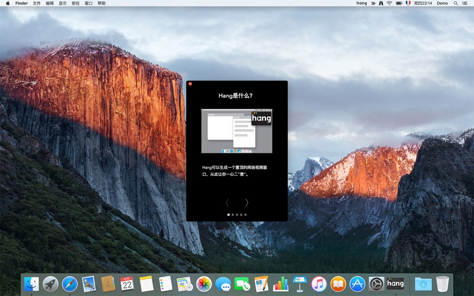Open the 文件 menu
Viewport: 474px width, 296px height.
(x=37, y=4)
